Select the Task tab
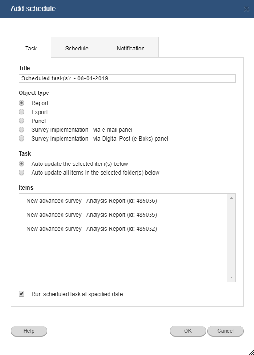Screen dimensions: 254x355 [x=31, y=48]
